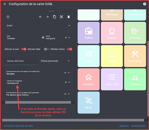Delete the card with trash icon
Viewport: 149px width, 130px height.
pyautogui.click(x=69, y=17)
